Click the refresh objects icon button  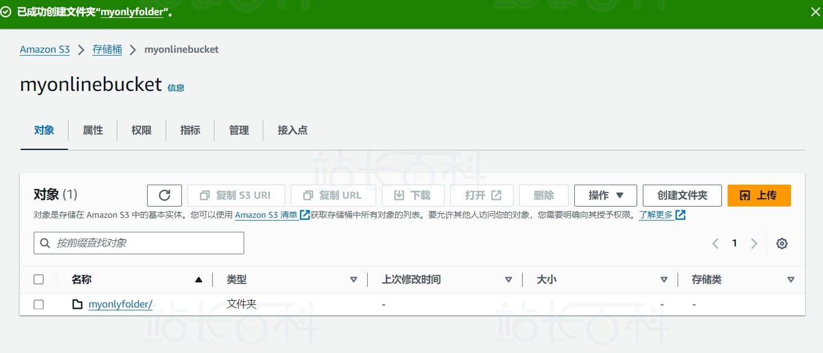pos(164,195)
